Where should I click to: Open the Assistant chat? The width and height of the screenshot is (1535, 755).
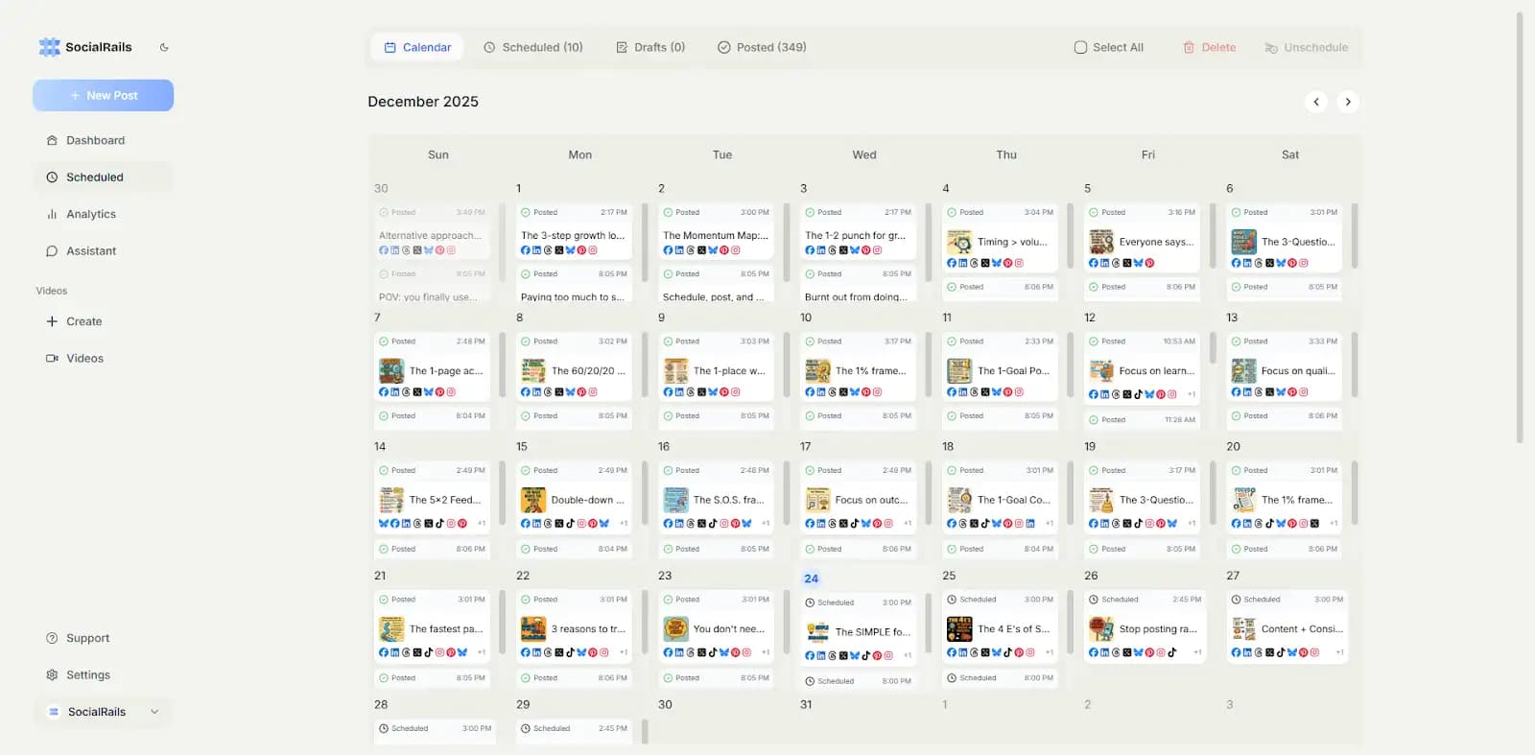90,251
